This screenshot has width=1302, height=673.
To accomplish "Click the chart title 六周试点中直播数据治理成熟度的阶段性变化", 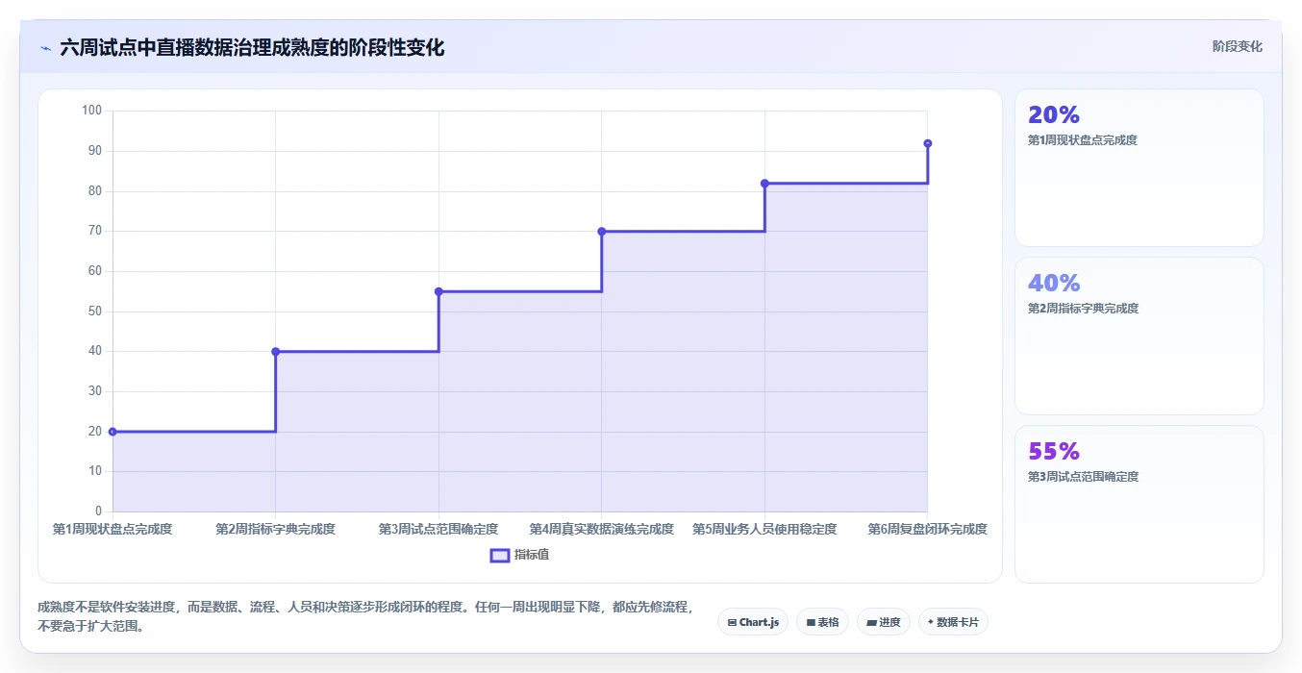I will pos(252,47).
